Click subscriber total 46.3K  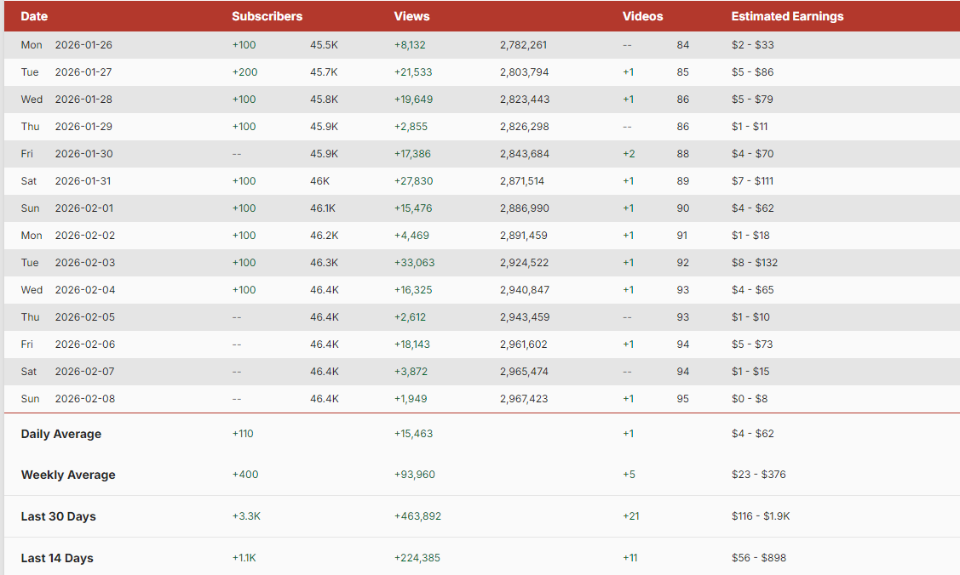tap(324, 263)
